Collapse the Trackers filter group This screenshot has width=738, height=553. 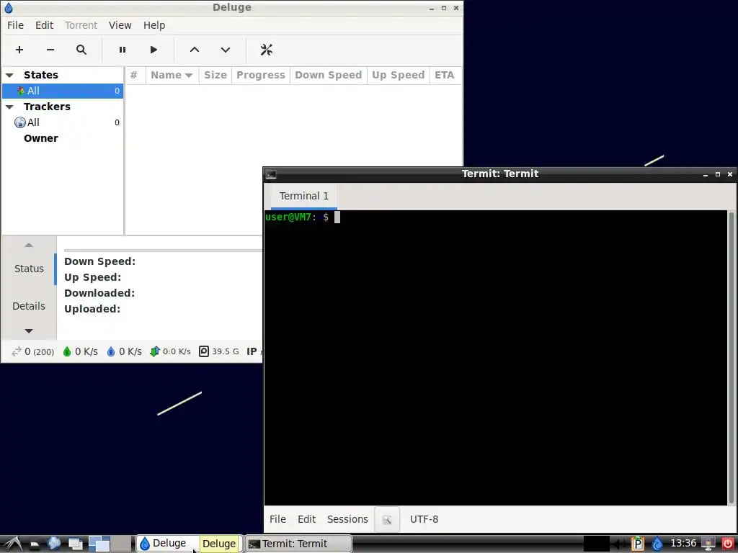[9, 107]
